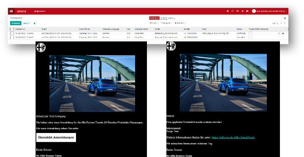This screenshot has height=157, width=304.
Task: Toggle Tonale PHEV Interesse for the Cancelled row
Action: 251,37
